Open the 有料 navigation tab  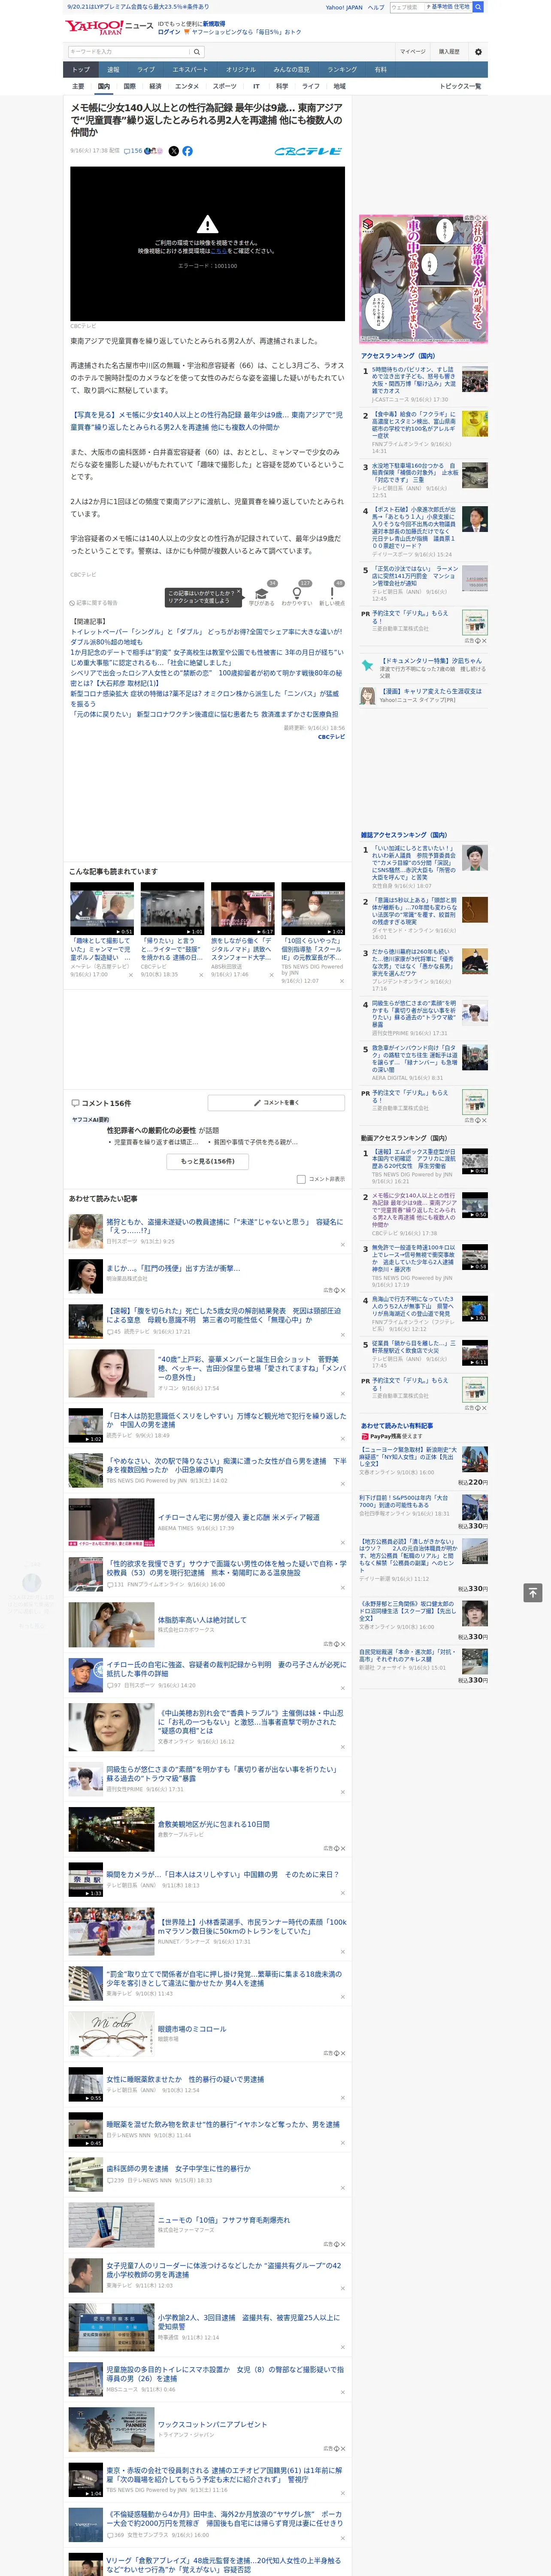(x=380, y=70)
